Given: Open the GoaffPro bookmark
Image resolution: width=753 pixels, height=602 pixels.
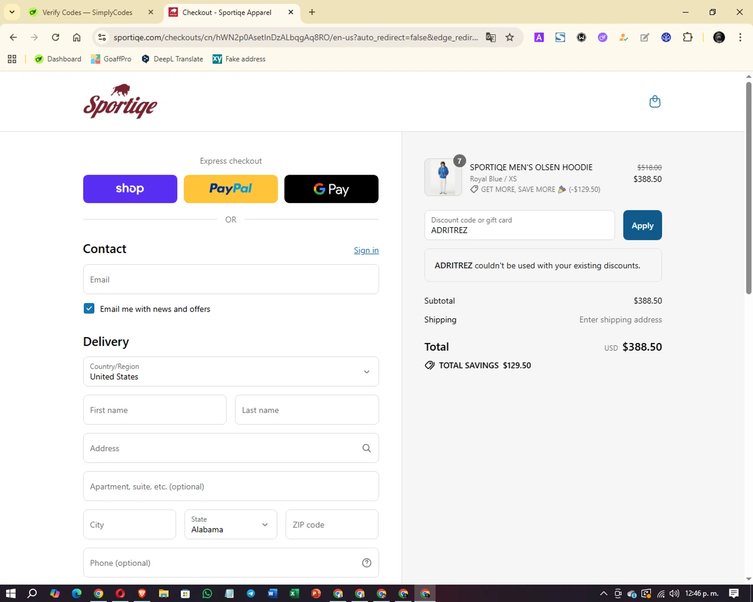Looking at the screenshot, I should pyautogui.click(x=111, y=59).
